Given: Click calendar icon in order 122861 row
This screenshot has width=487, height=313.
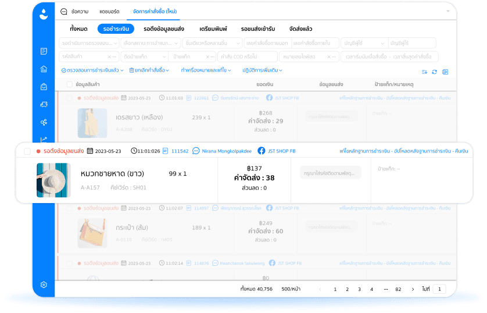Looking at the screenshot, I should (124, 98).
